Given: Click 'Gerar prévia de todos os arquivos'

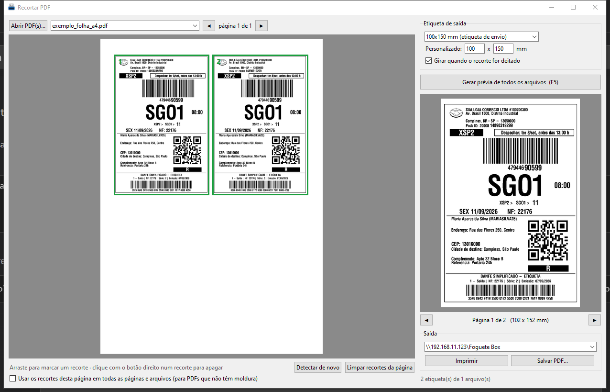Looking at the screenshot, I should [511, 82].
